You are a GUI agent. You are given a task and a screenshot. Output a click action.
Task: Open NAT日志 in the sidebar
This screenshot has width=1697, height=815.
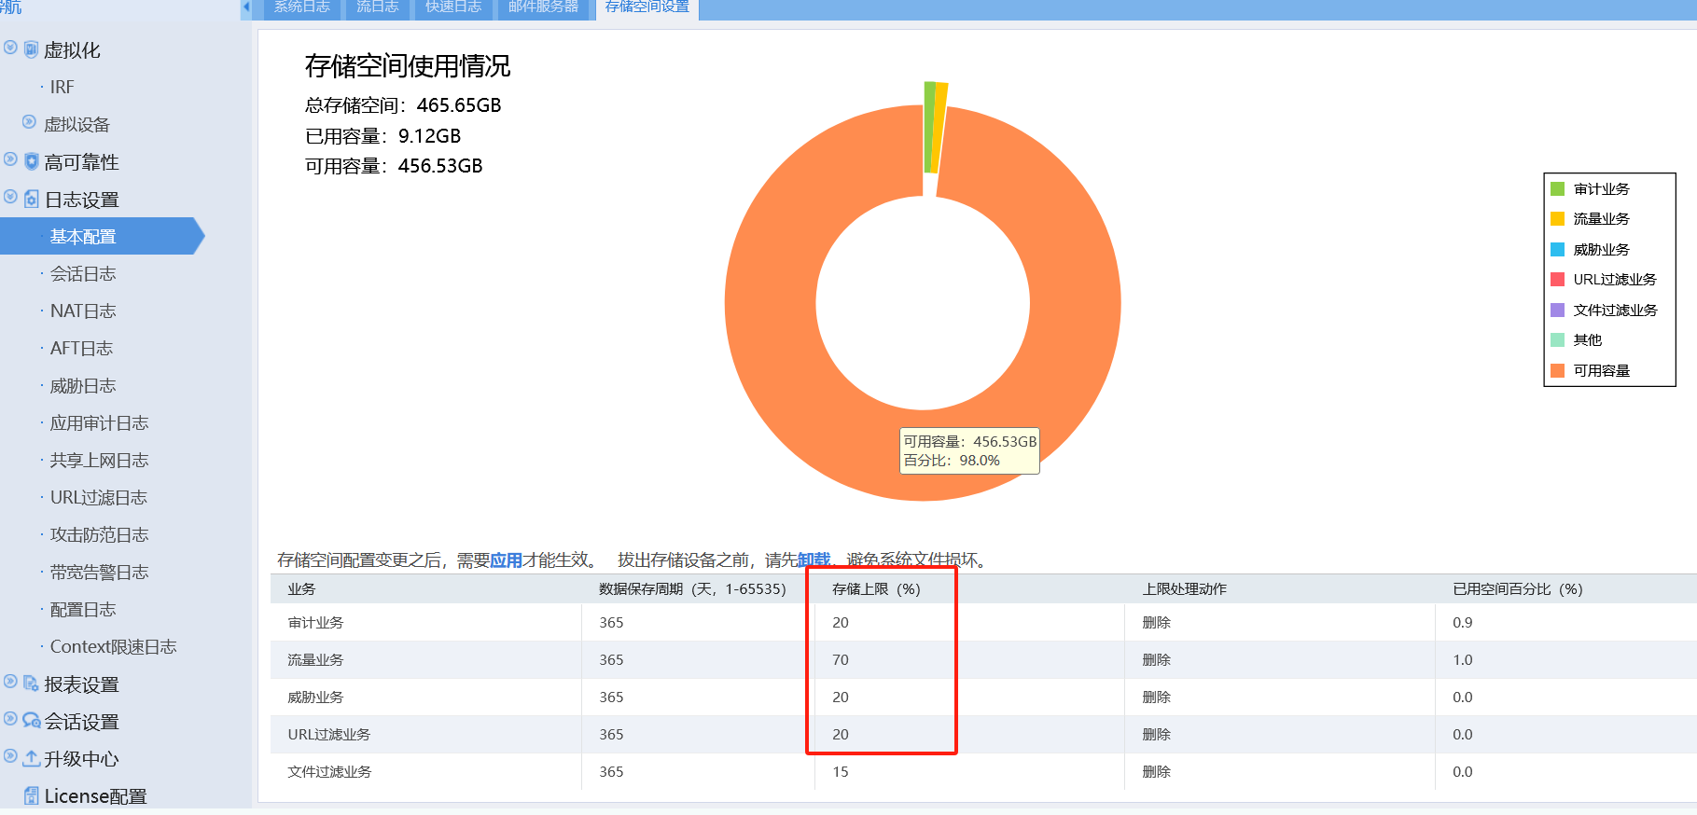point(83,311)
